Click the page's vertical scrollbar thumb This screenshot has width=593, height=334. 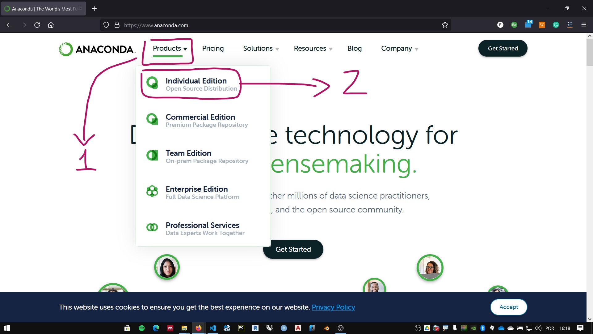pyautogui.click(x=590, y=53)
